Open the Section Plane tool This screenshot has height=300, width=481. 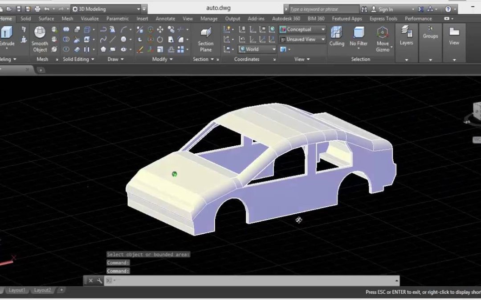(x=206, y=40)
